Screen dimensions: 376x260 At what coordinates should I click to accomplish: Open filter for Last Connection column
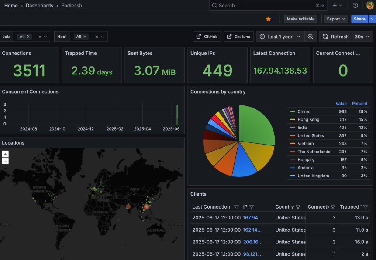click(236, 207)
